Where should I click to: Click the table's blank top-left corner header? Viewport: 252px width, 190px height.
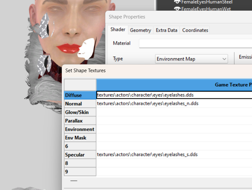pos(80,84)
